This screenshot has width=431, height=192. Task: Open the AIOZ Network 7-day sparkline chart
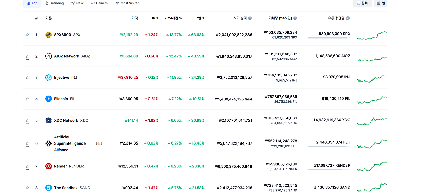(x=372, y=59)
